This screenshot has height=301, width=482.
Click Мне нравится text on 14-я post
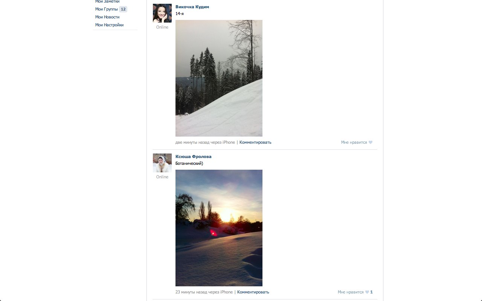point(354,142)
